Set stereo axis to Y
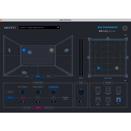This screenshot has width=131, height=131. [38, 98]
